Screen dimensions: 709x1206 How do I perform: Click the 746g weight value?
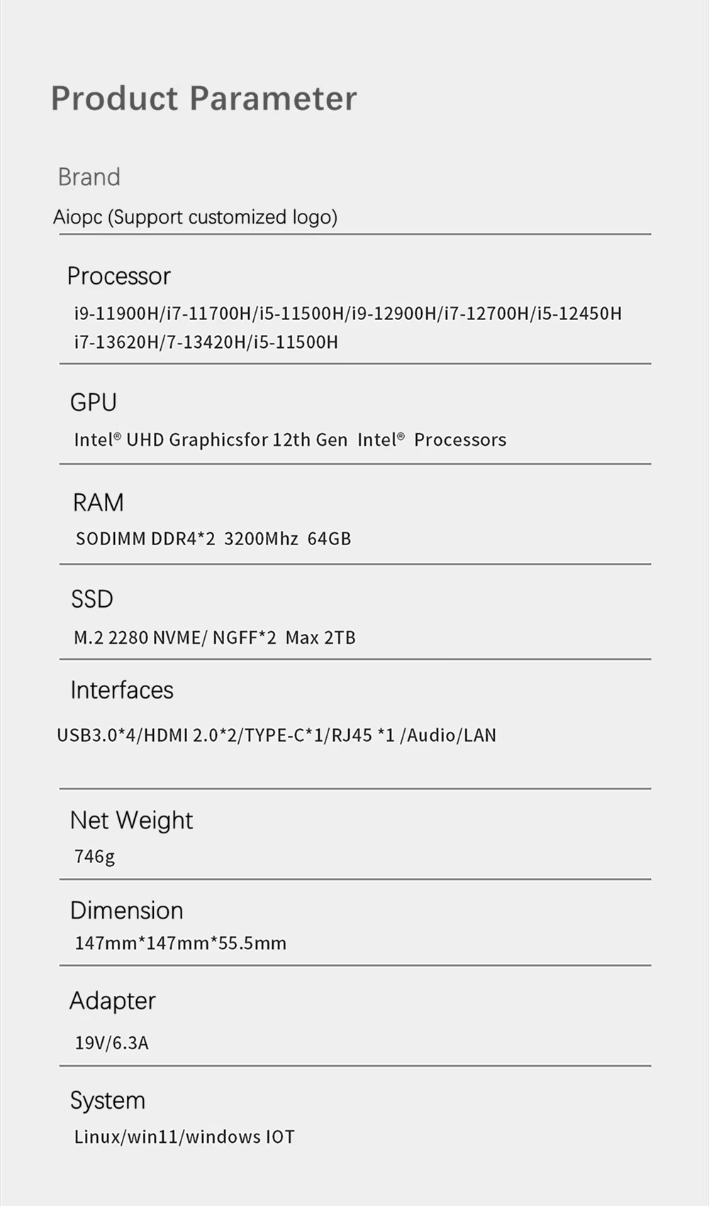pos(95,857)
